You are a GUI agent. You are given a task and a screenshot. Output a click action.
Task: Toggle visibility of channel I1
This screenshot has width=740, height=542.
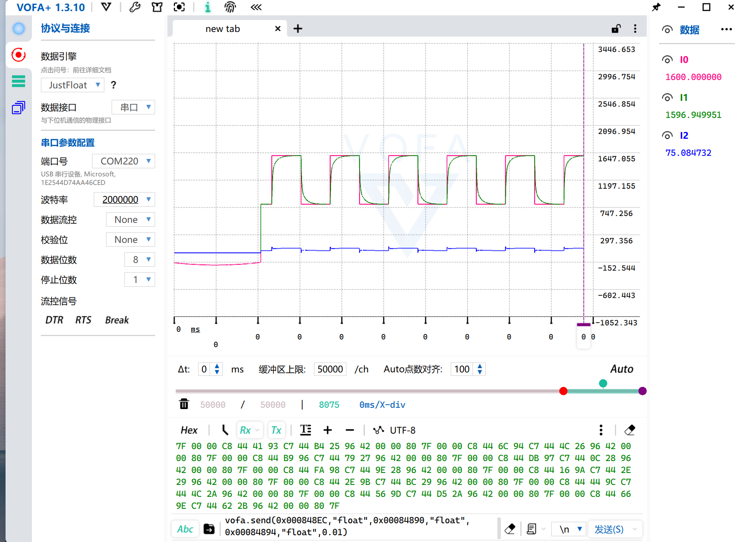[667, 98]
